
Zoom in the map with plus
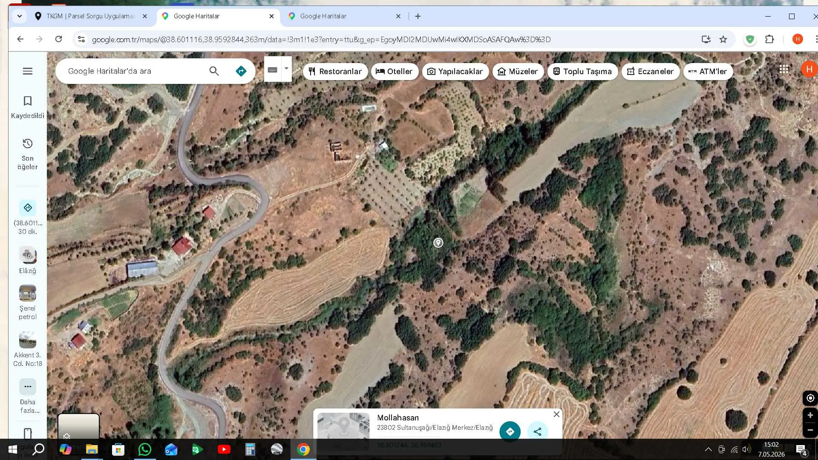[810, 415]
